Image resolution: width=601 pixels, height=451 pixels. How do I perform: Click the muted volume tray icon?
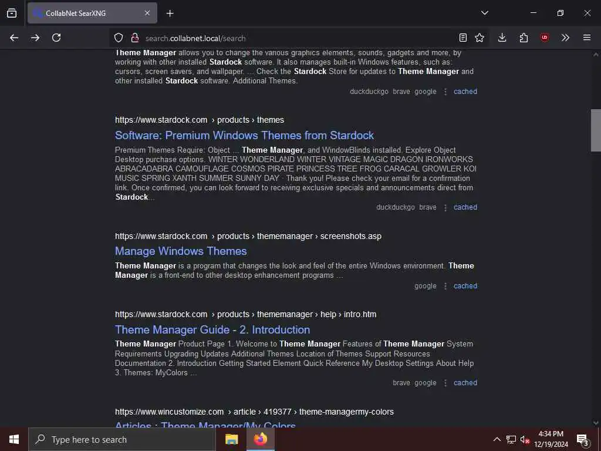pyautogui.click(x=525, y=439)
